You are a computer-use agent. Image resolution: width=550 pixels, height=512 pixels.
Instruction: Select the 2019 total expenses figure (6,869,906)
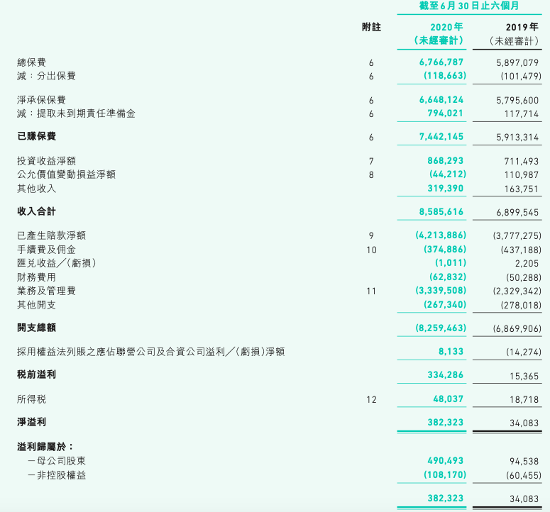pyautogui.click(x=517, y=328)
